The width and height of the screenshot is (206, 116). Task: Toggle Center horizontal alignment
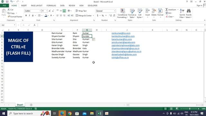61,15
